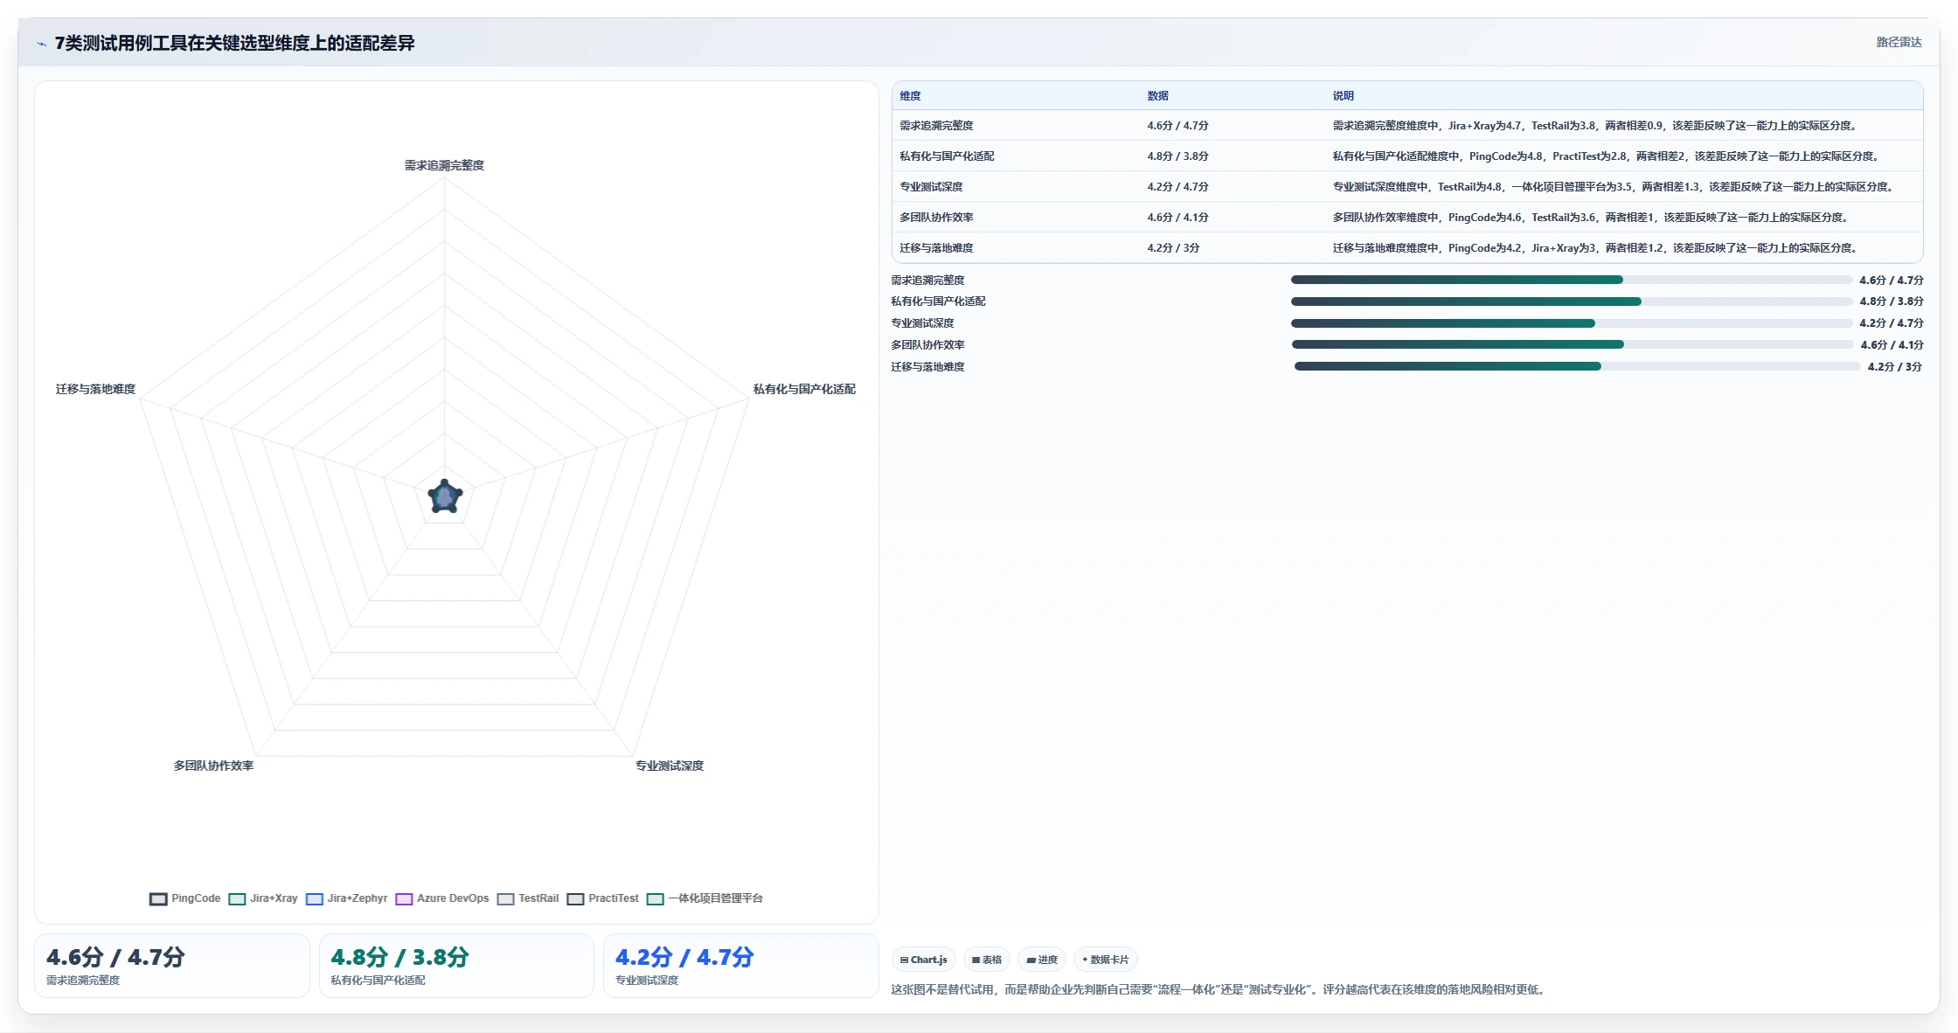
Task: Click the 路径雷达 label in header
Action: (x=1899, y=42)
